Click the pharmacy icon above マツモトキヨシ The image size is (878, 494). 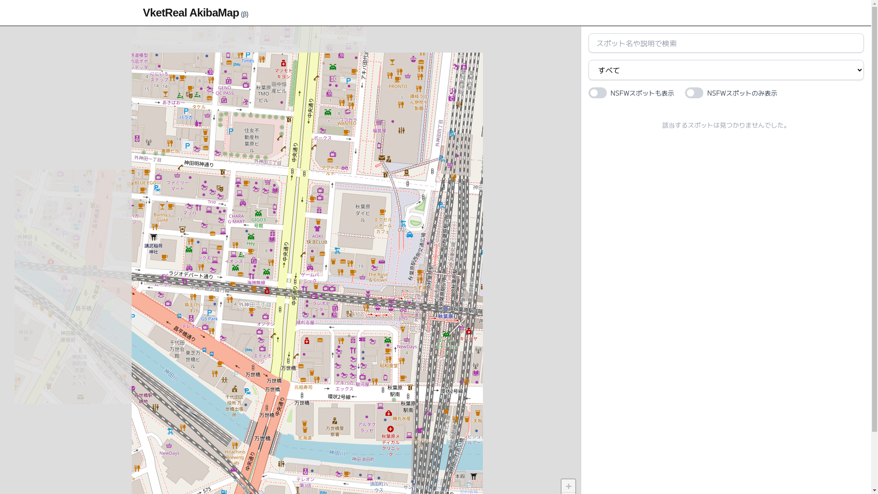click(284, 63)
